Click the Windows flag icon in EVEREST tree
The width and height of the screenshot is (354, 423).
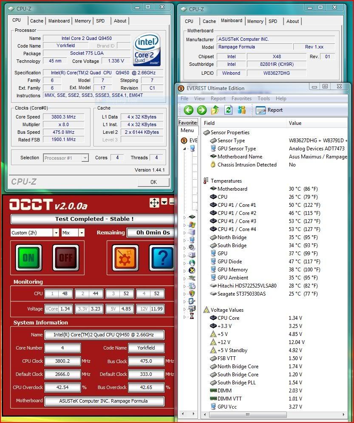click(192, 224)
